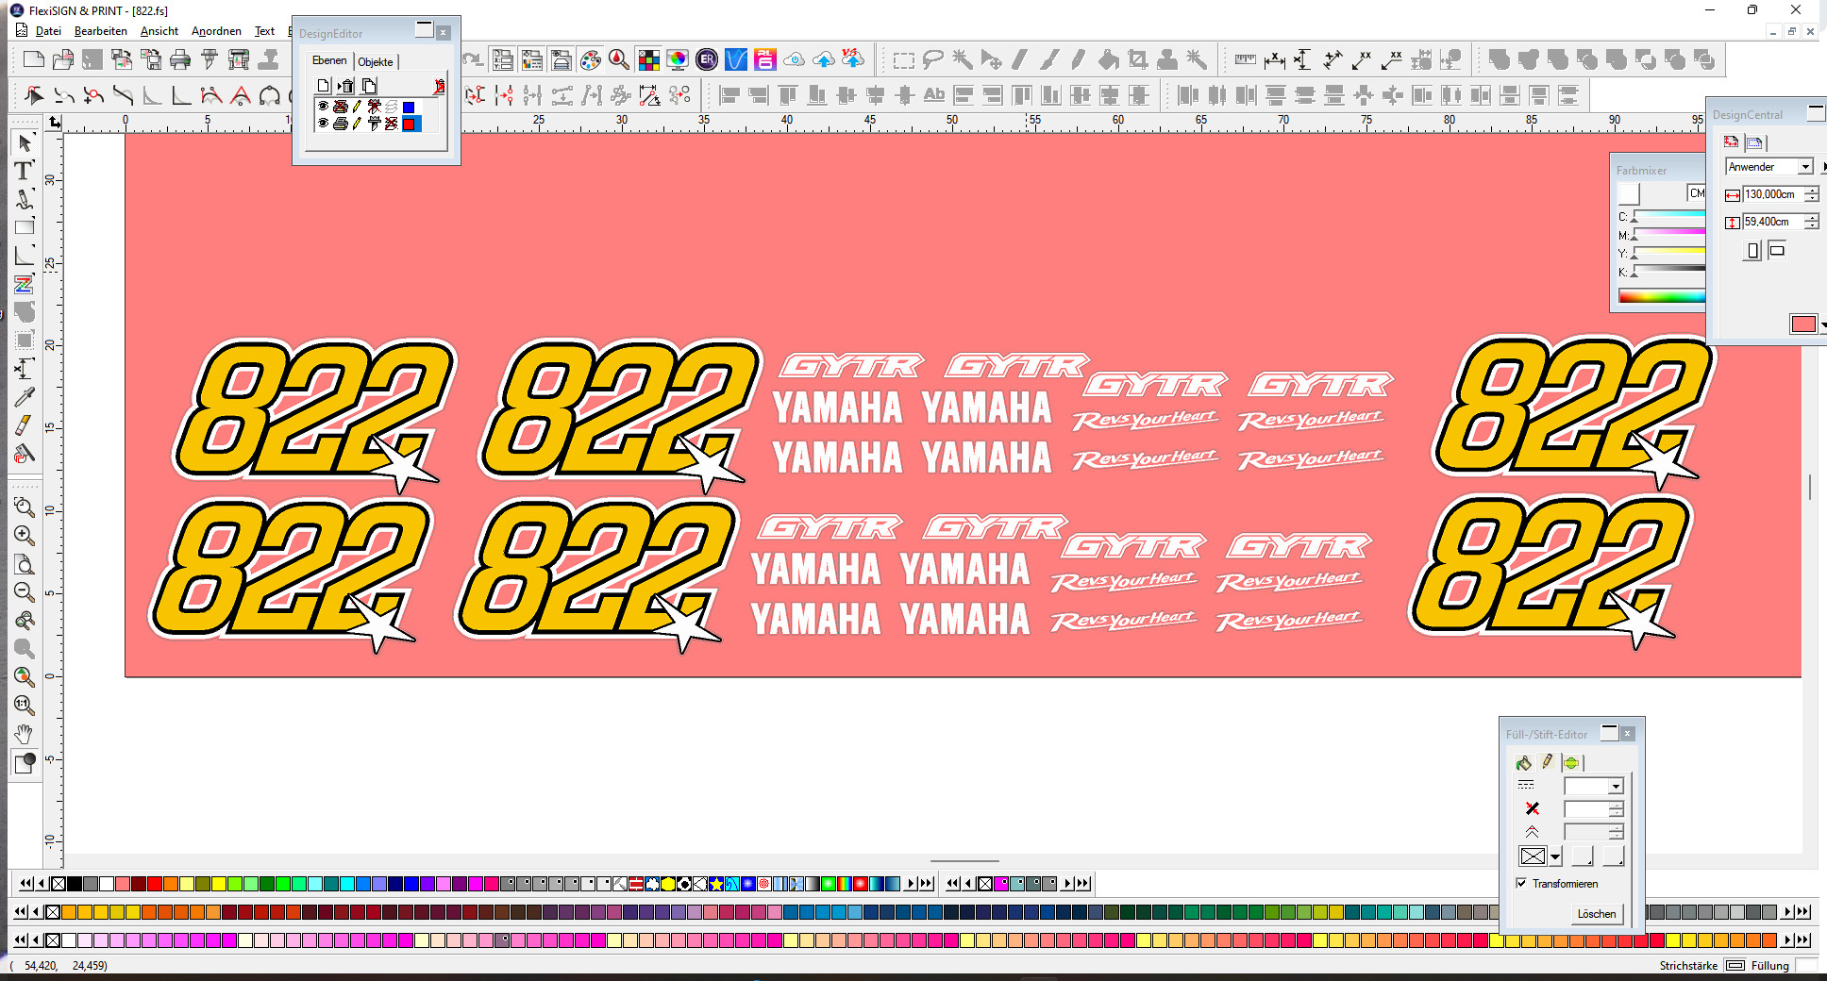Open the fill bucket tab in Füll-/Stift-Editor
The image size is (1827, 981).
click(x=1523, y=762)
